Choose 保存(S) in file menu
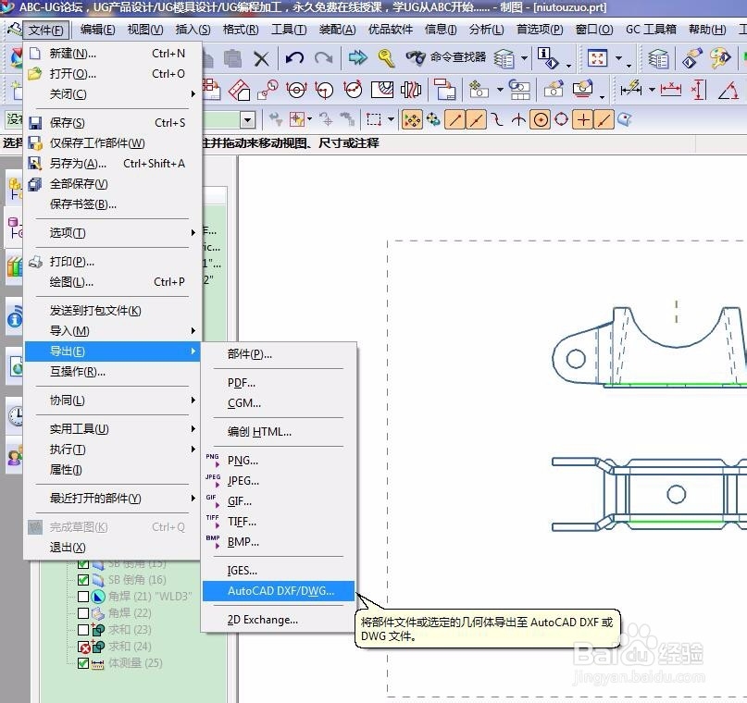Image resolution: width=747 pixels, height=703 pixels. (112, 122)
